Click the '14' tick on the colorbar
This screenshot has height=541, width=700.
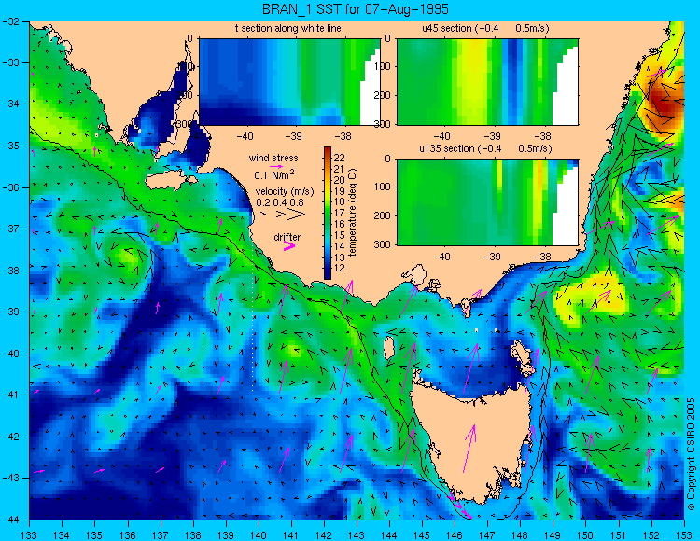[x=340, y=246]
